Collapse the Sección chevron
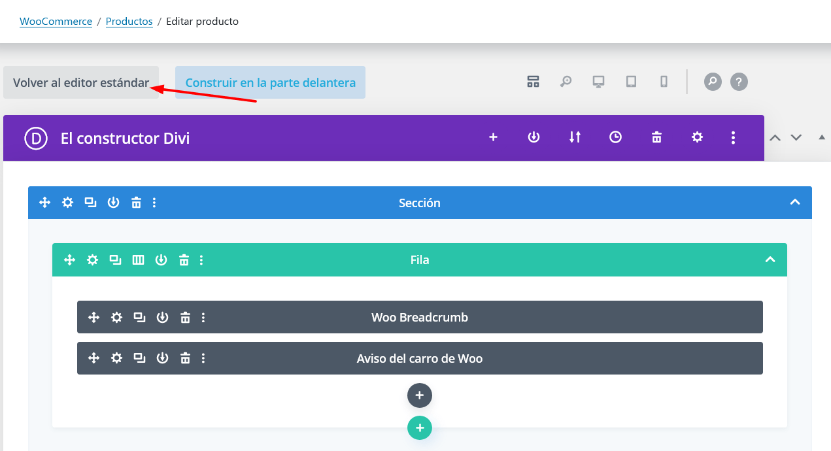 (795, 202)
